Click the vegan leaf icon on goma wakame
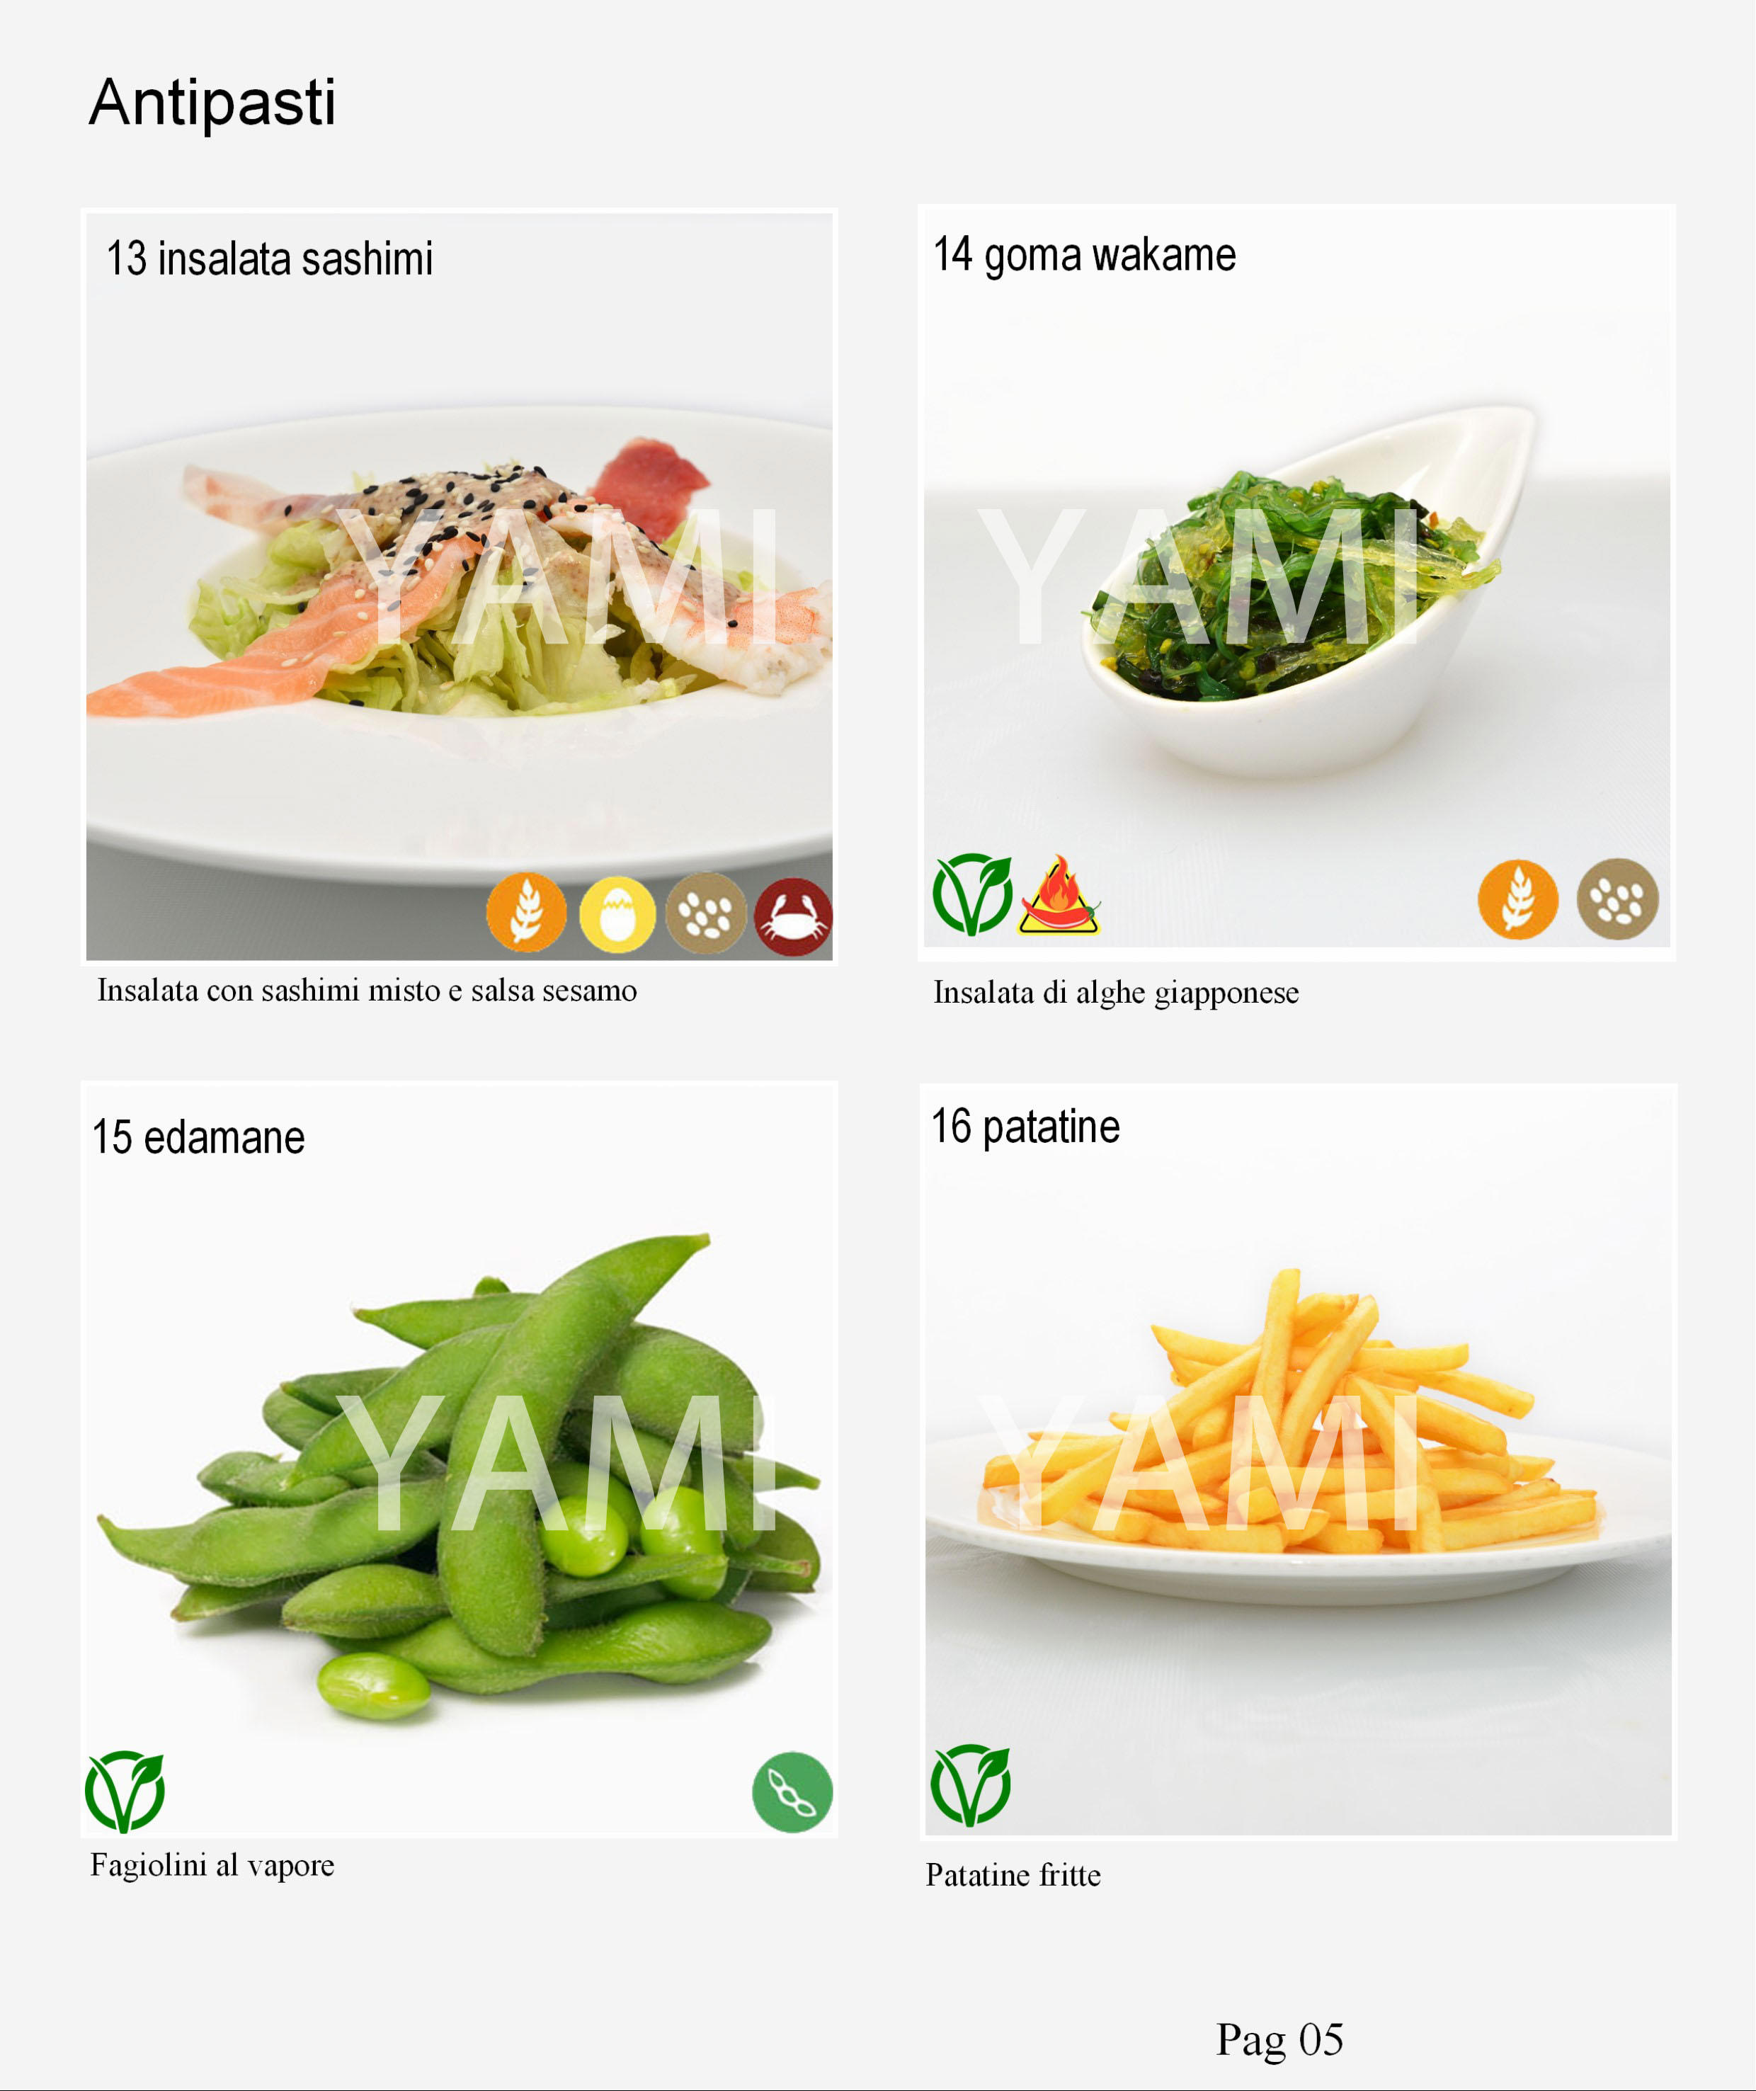This screenshot has height=2091, width=1756. click(973, 894)
